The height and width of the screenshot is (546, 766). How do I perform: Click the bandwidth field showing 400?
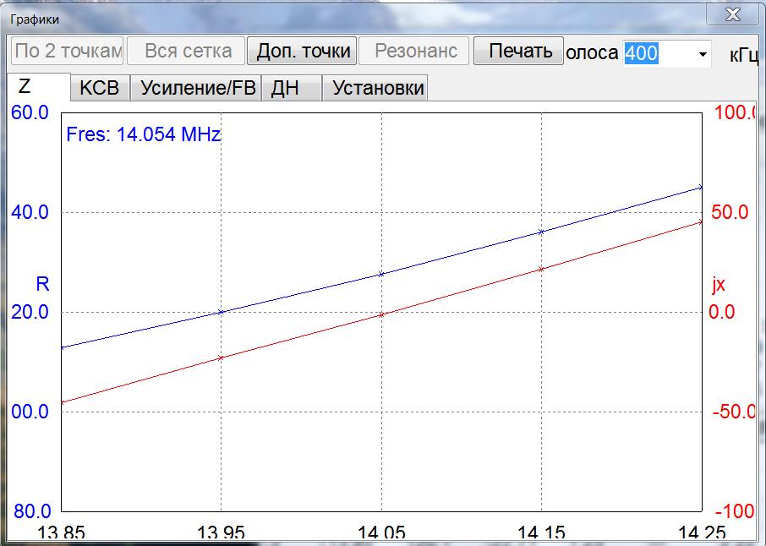[x=657, y=53]
